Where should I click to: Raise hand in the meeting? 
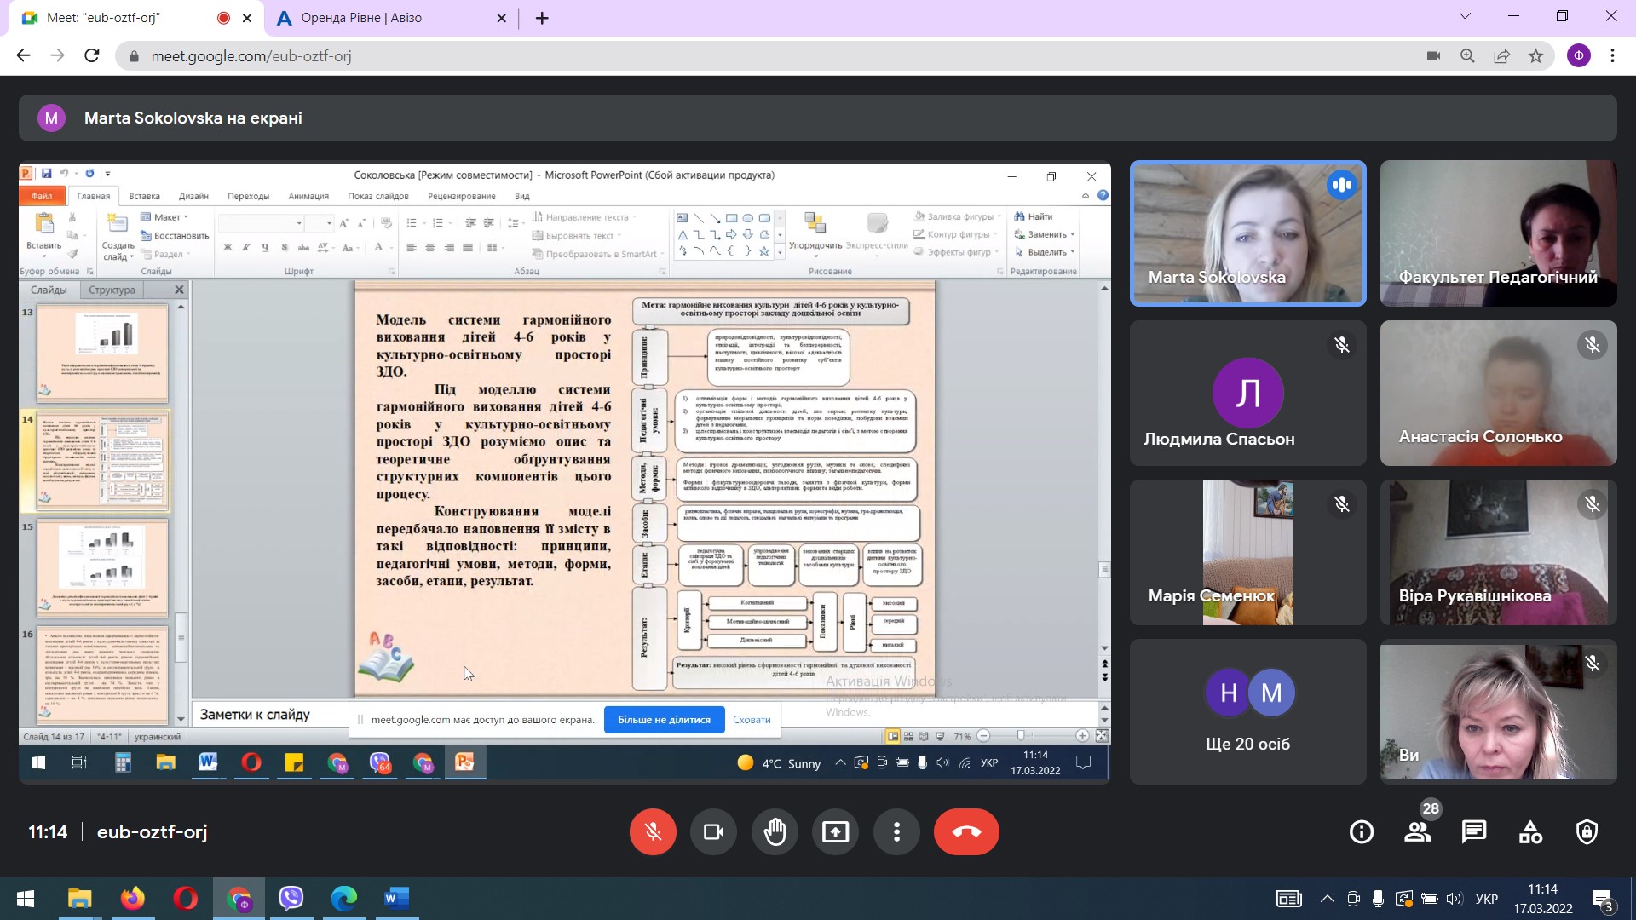click(775, 831)
